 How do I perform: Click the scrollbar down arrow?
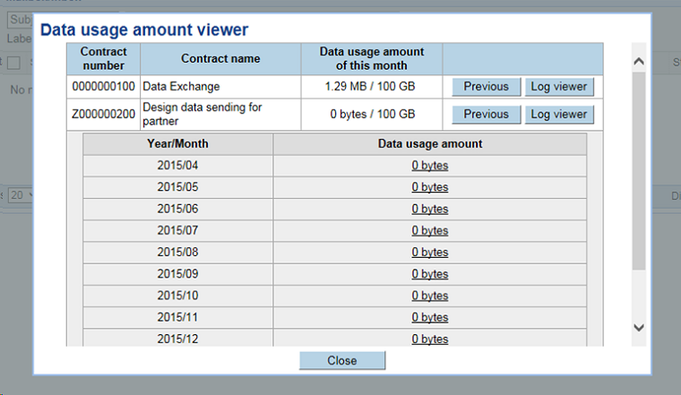click(639, 328)
